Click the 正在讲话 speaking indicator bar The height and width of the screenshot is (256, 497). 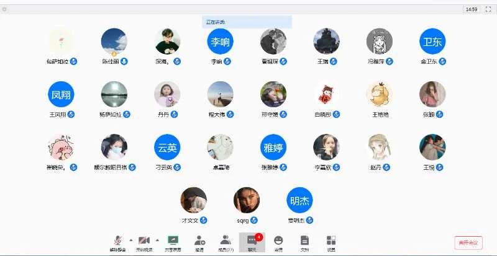[247, 22]
